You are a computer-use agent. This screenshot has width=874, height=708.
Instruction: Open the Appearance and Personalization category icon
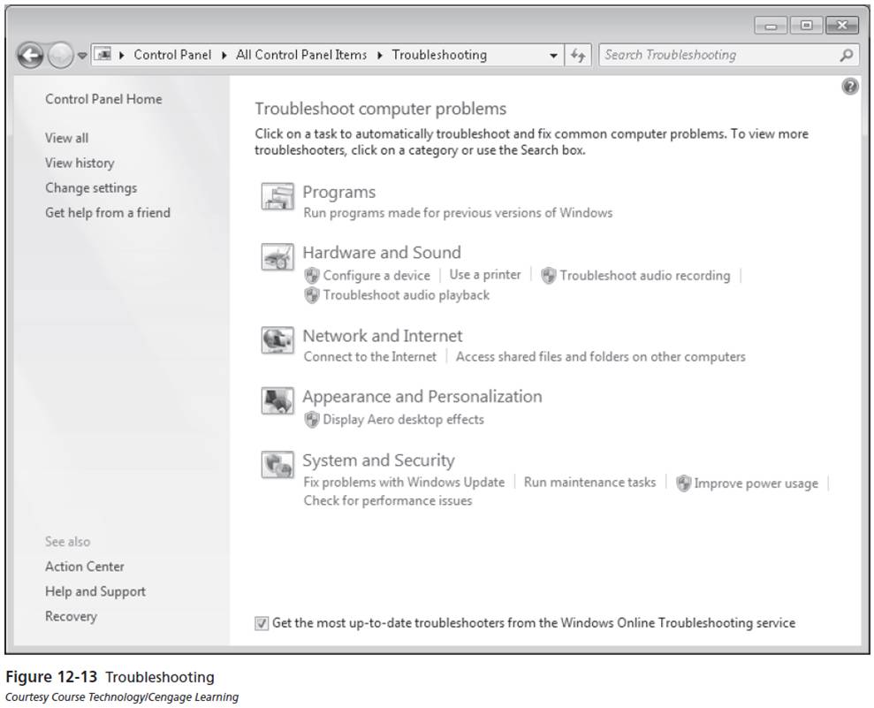point(277,400)
